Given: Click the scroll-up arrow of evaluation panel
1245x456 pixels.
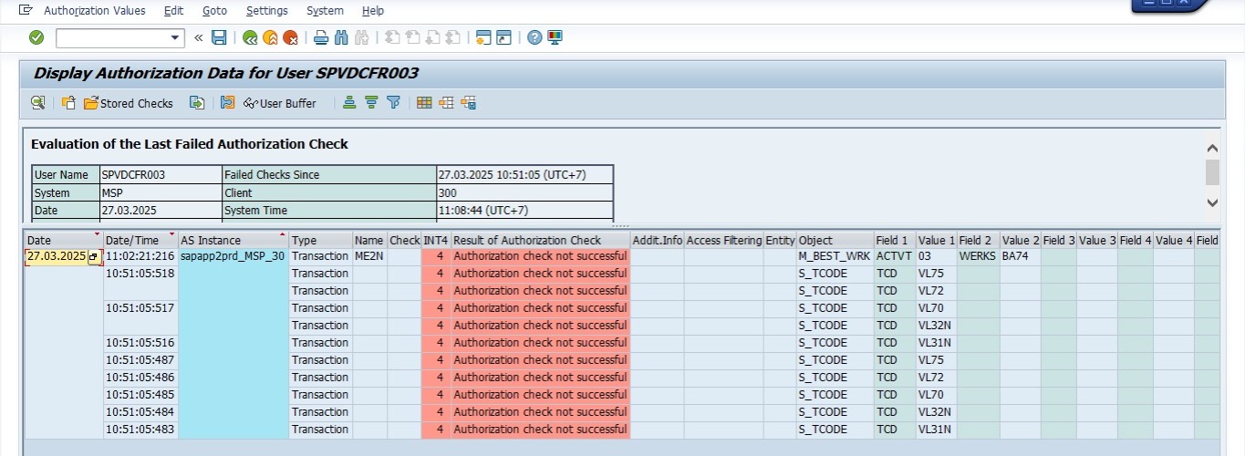Looking at the screenshot, I should (1212, 148).
